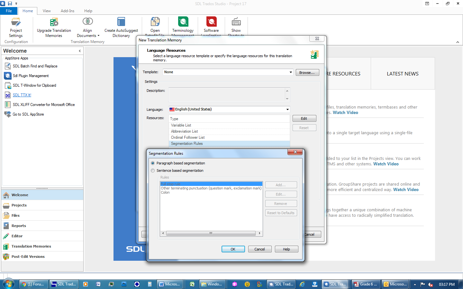Select Segmentation Rules resource row
Screen dimensions: 463x289
click(229, 144)
